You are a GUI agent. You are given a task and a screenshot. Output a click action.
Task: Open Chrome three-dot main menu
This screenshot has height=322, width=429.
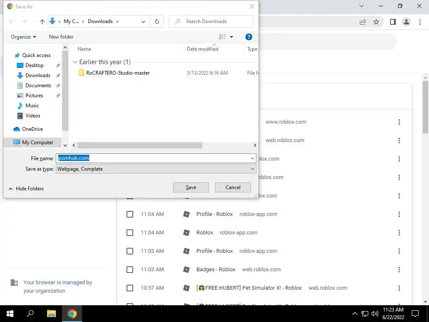(x=420, y=22)
